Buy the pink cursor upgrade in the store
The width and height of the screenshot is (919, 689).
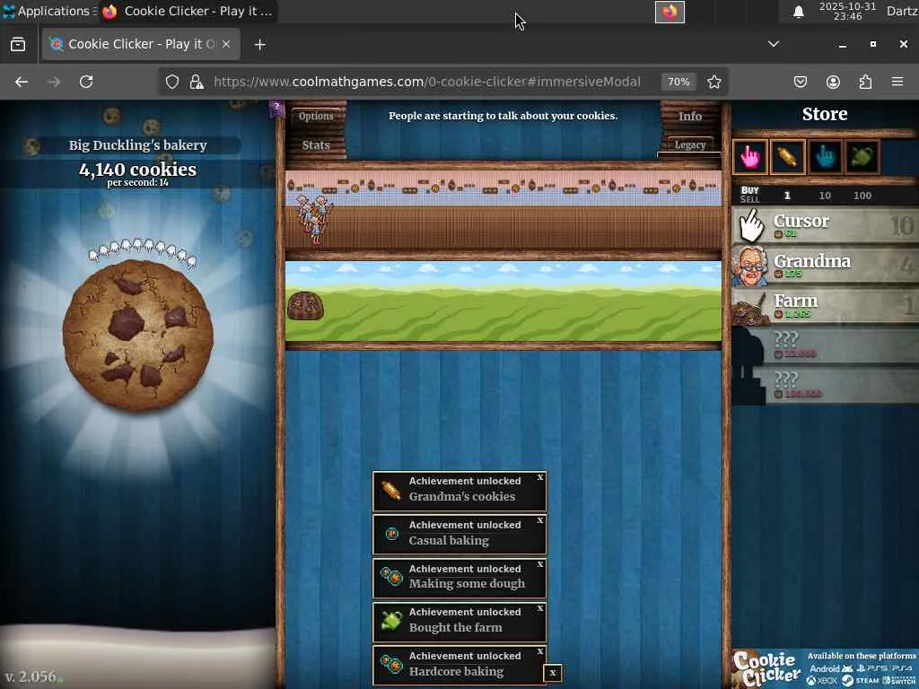click(750, 157)
